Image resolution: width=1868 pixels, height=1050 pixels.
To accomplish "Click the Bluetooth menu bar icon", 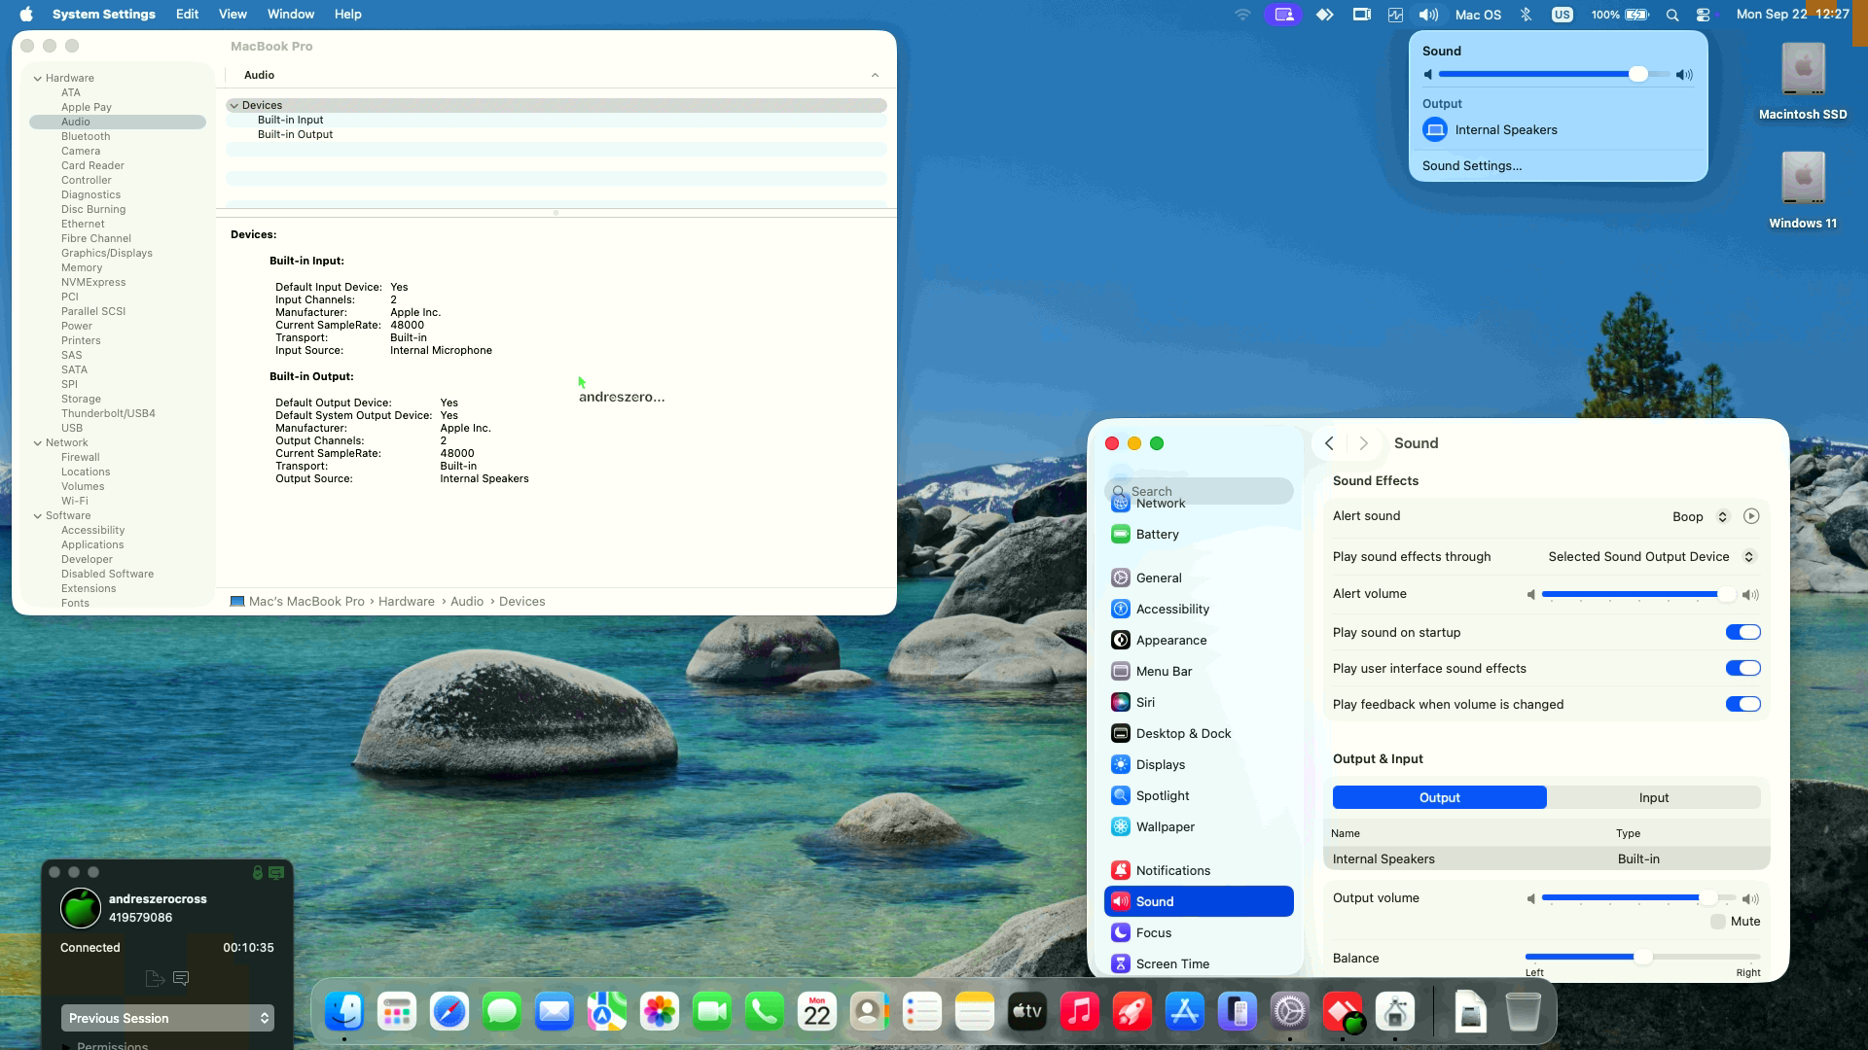I will pyautogui.click(x=1526, y=15).
